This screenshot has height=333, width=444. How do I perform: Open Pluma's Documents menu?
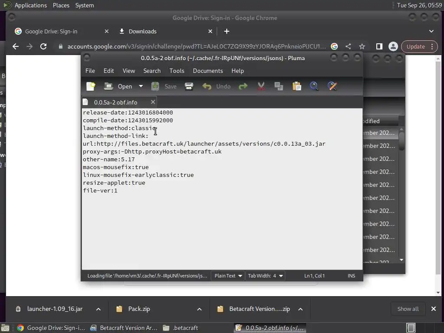(x=208, y=71)
